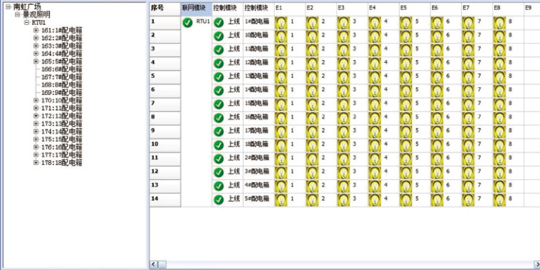540x270 pixels.
Task: Click the green check next to RTU1
Action: pyautogui.click(x=187, y=23)
